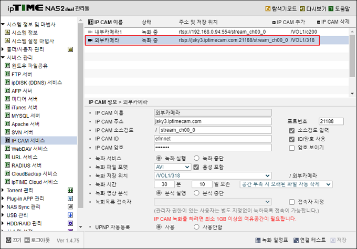Open ipTIME Cloud 서비스 in sidebar
Viewport: 357px width, 249px height.
[35, 182]
